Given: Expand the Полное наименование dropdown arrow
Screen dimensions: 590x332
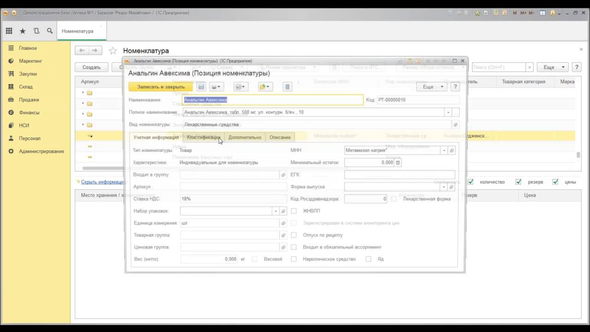Looking at the screenshot, I should click(448, 112).
